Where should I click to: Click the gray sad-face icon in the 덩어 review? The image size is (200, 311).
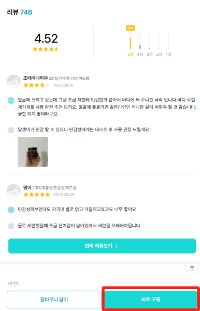click(x=11, y=226)
